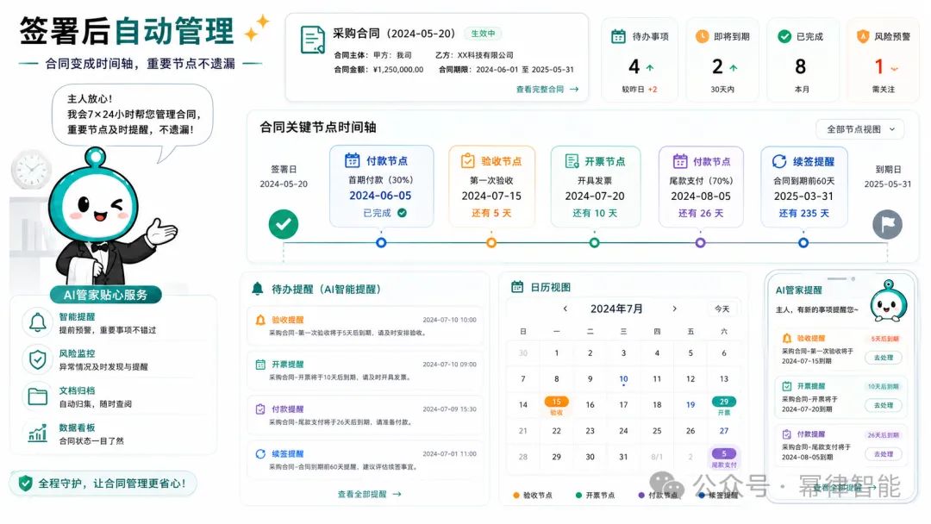Click the 日历视图 calendar icon

point(517,287)
